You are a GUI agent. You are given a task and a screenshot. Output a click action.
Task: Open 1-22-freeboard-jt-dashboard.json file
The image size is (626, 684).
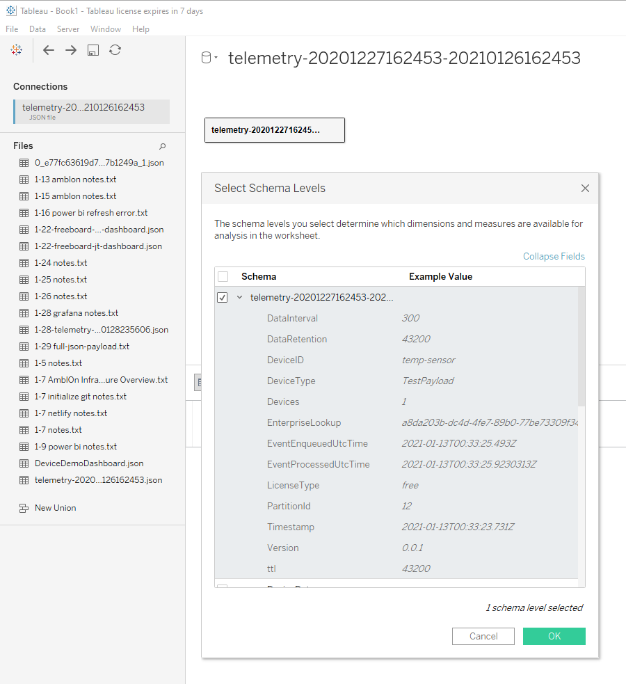pyautogui.click(x=98, y=246)
